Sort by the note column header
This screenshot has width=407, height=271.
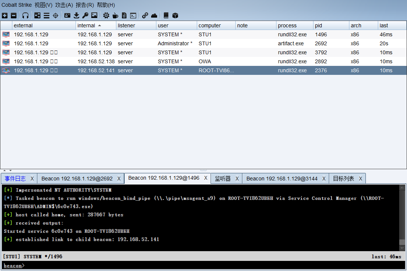click(x=255, y=25)
